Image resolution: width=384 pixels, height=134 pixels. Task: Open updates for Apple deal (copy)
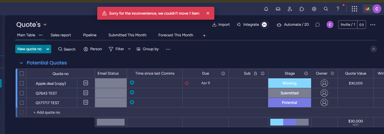86,83
